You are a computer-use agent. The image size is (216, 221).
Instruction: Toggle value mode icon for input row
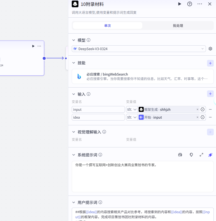pyautogui.click(x=203, y=109)
